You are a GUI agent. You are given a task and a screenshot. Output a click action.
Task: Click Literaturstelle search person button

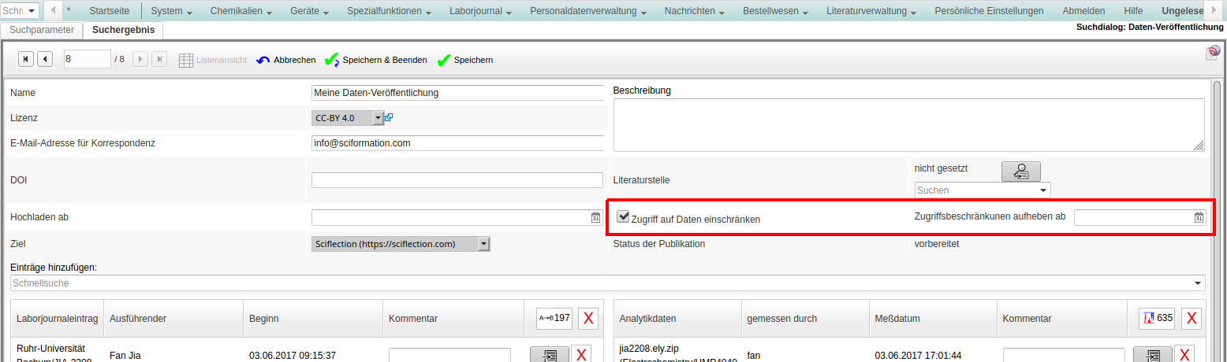pos(1020,171)
